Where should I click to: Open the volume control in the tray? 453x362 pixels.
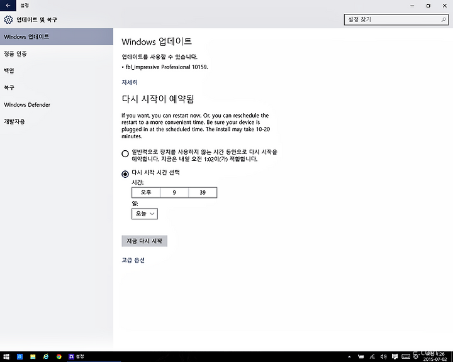[x=383, y=357]
